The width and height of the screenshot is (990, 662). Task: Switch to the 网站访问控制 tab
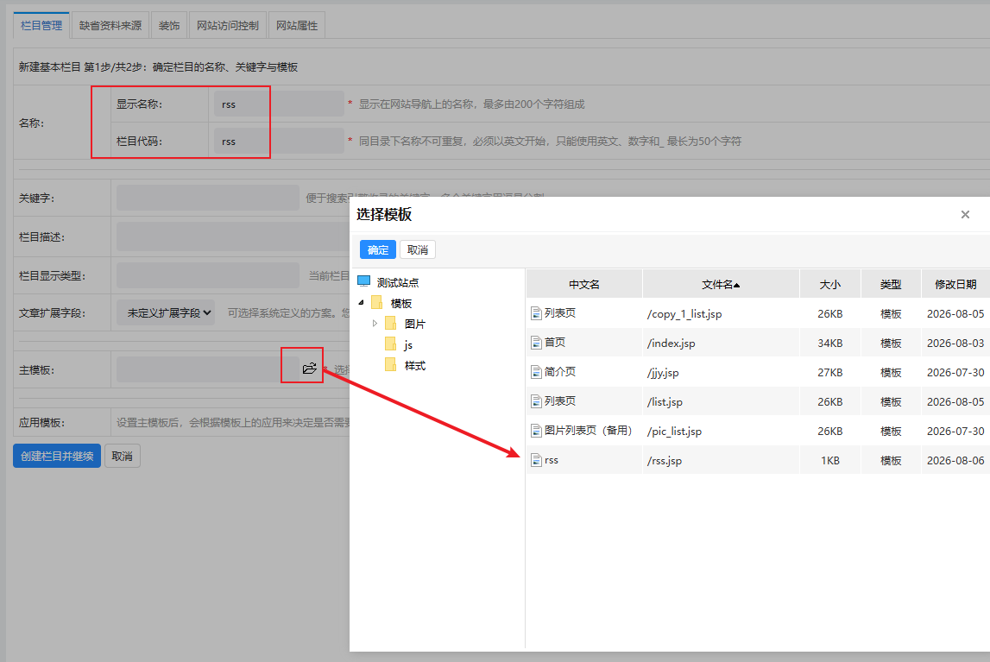(227, 25)
